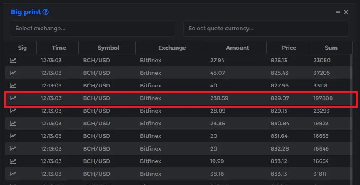Click the amount 20 in the 831.64 row
This screenshot has height=185, width=360.
214,136
